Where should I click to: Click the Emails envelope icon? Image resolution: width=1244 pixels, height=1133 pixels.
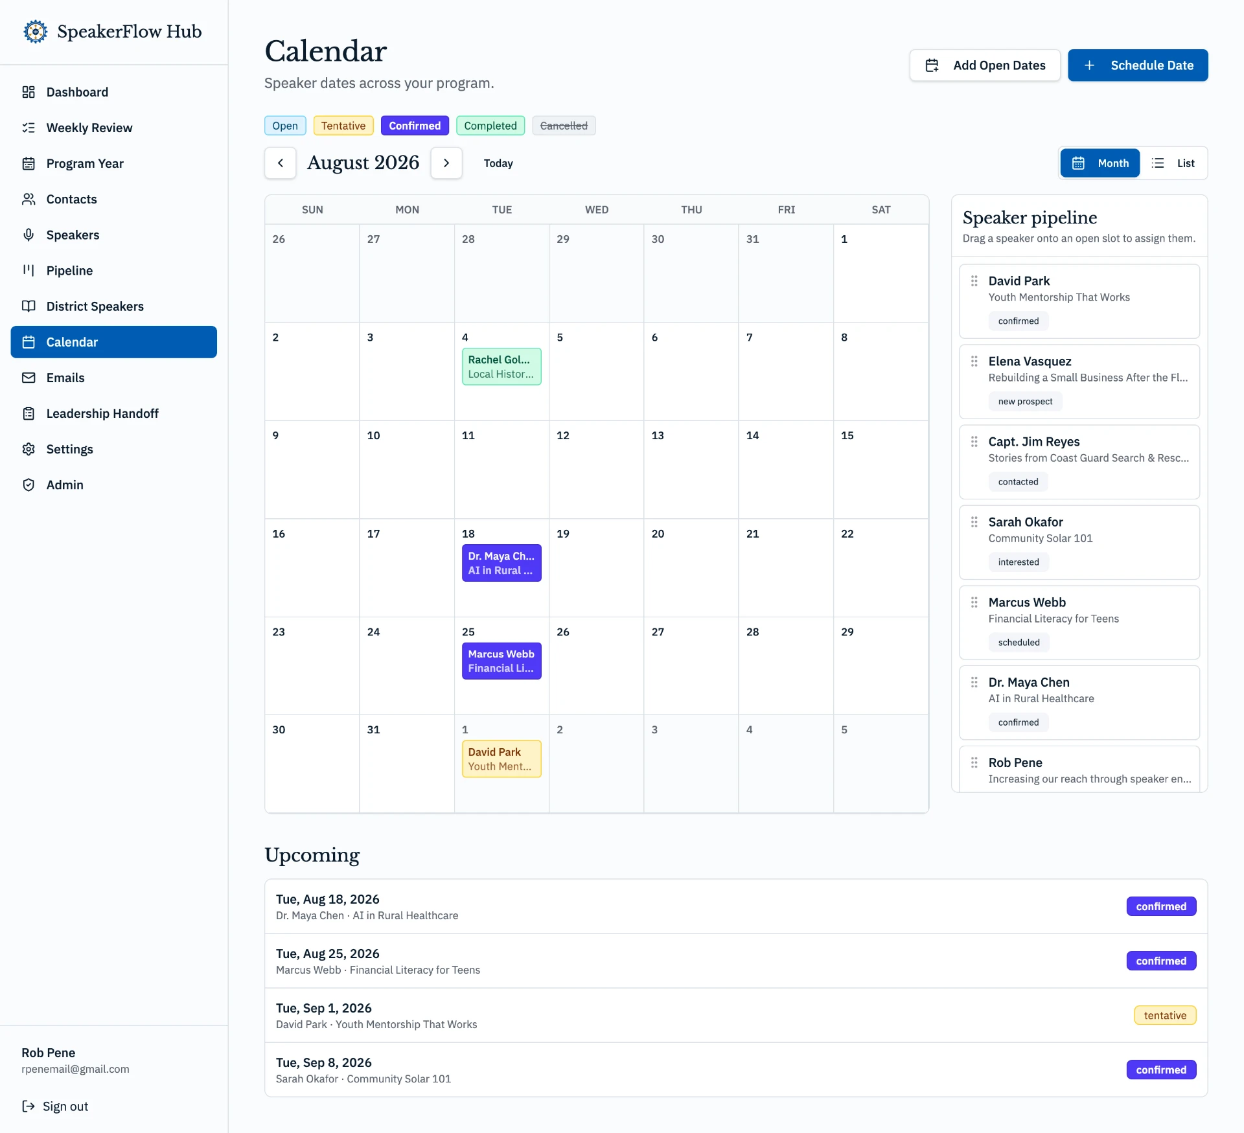pyautogui.click(x=29, y=378)
